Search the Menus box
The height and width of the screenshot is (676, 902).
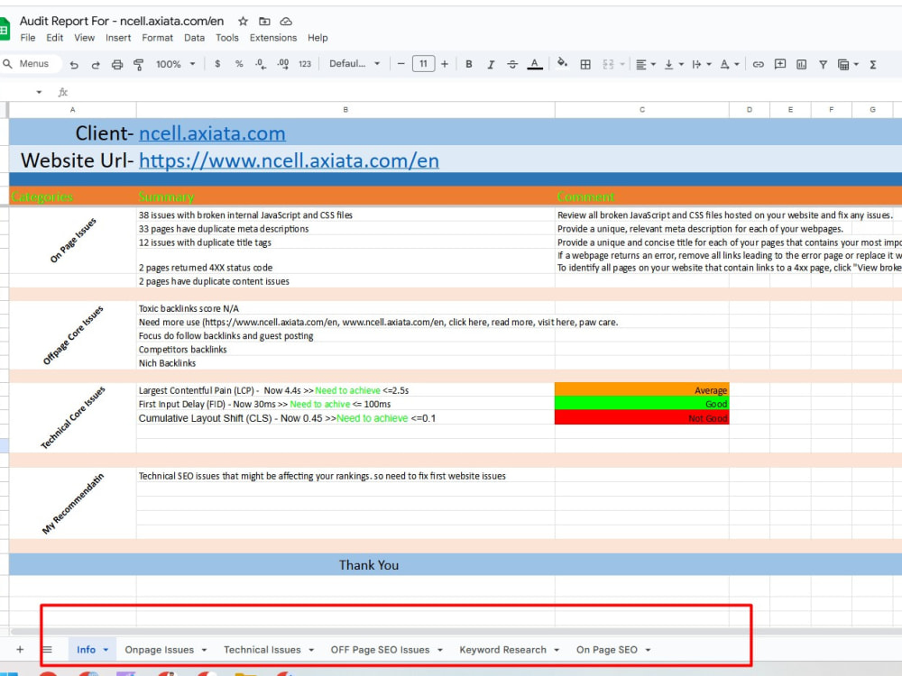31,64
